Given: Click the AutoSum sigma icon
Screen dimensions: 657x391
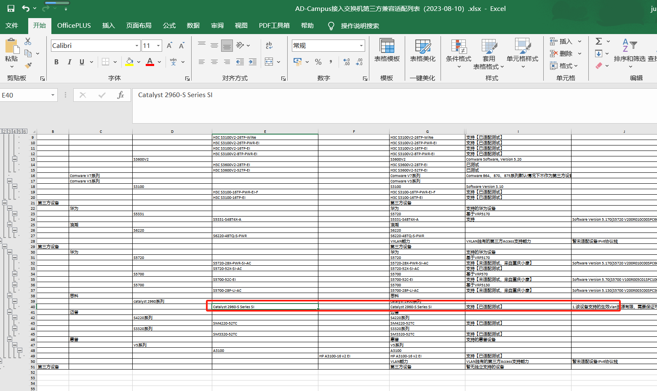Looking at the screenshot, I should click(x=598, y=41).
